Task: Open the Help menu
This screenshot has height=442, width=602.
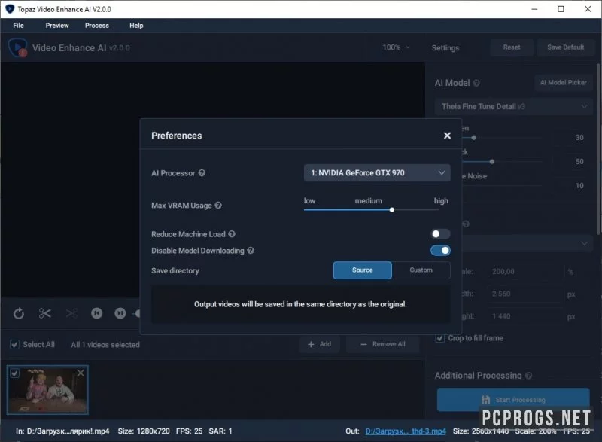Action: pyautogui.click(x=136, y=26)
